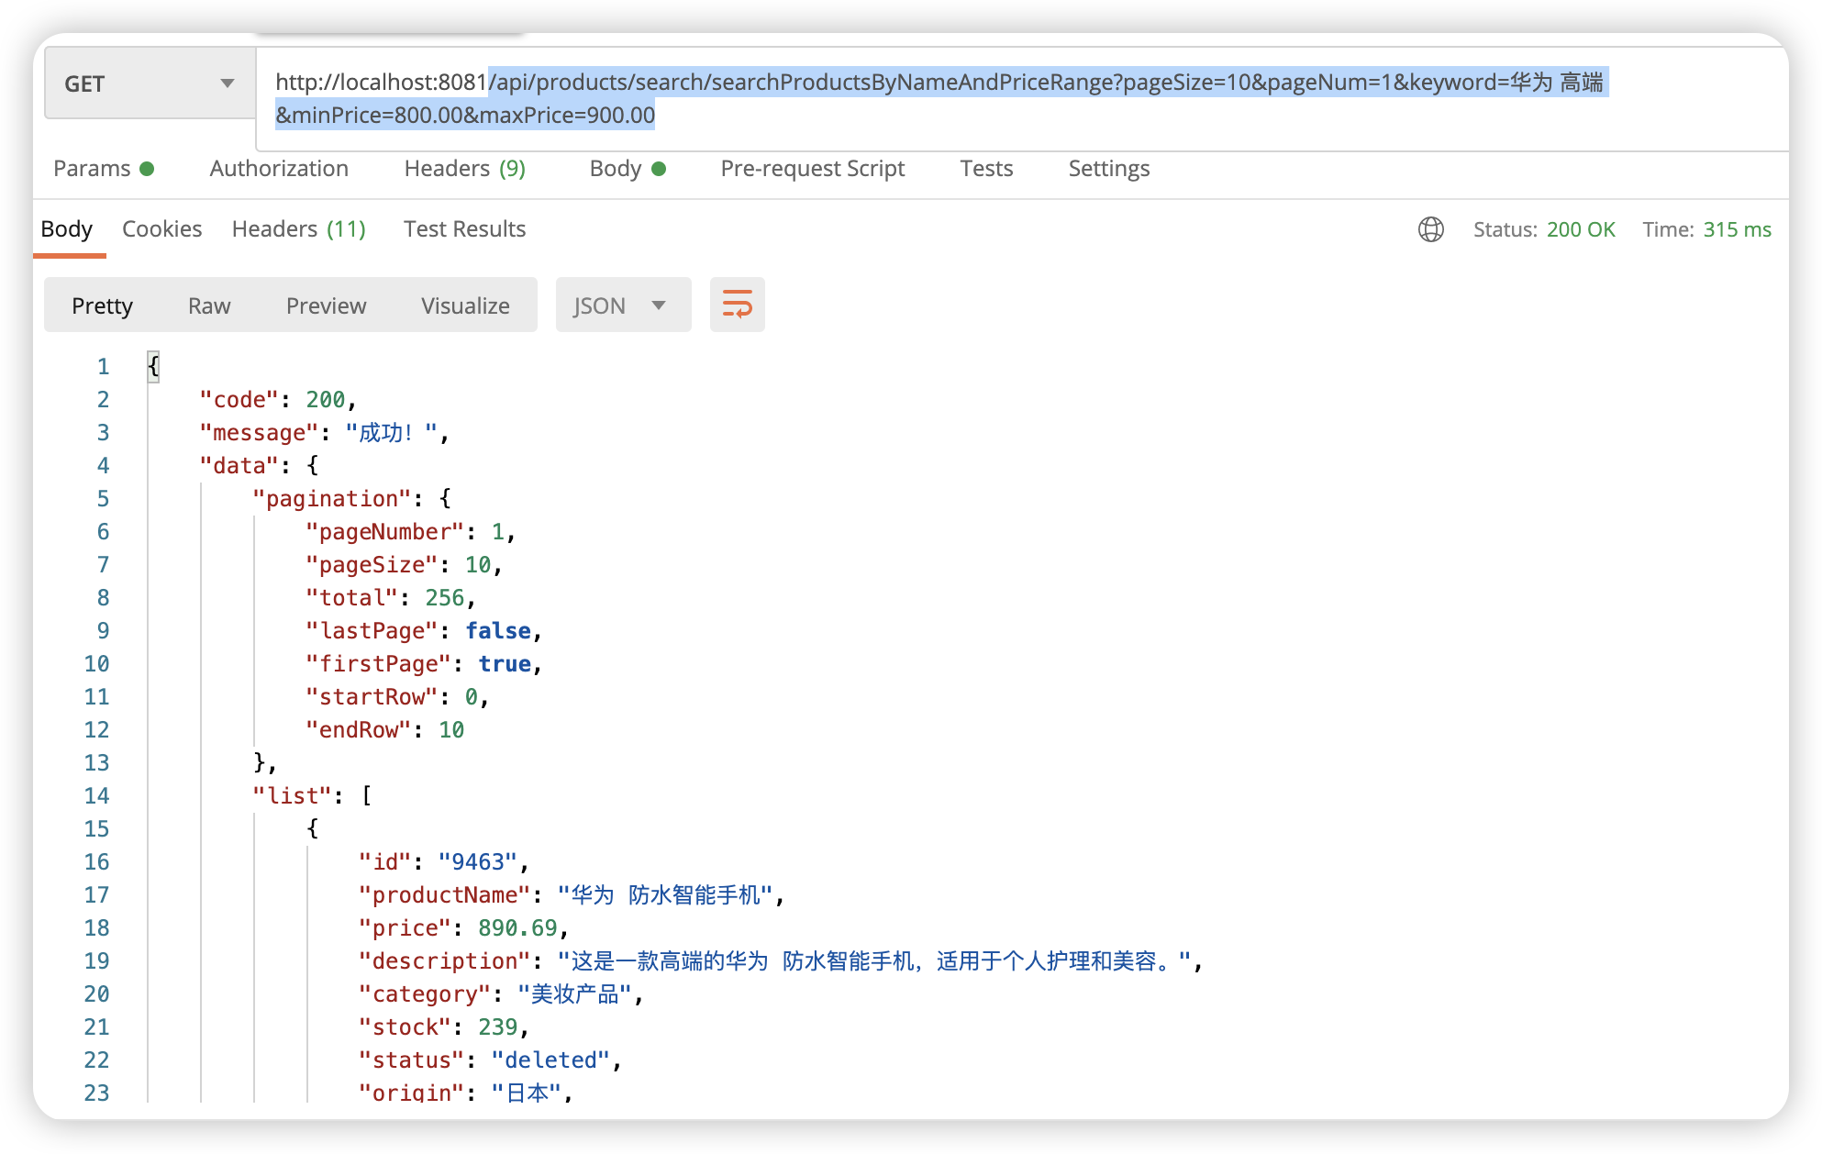Click the "code": 200 line
Screen dimensions: 1822x1154
pyautogui.click(x=279, y=400)
